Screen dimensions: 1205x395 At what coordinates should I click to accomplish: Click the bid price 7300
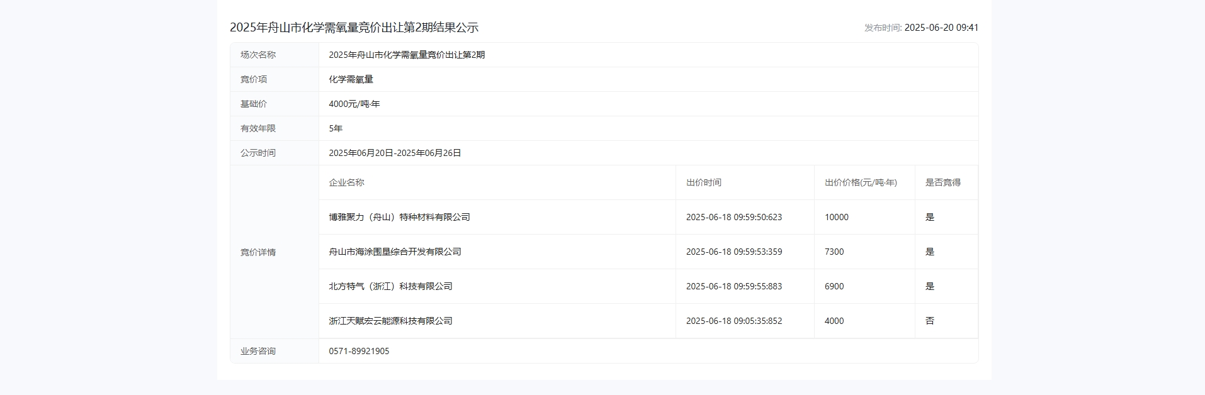pos(834,252)
